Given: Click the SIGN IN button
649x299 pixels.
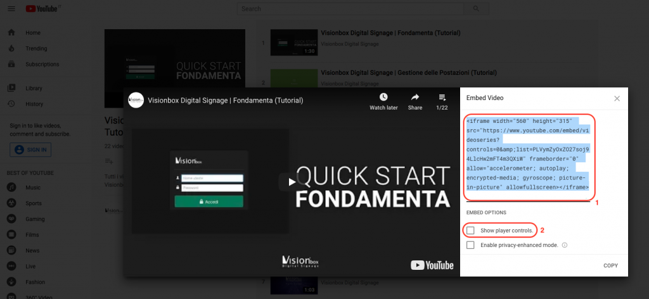Looking at the screenshot, I should tap(30, 149).
